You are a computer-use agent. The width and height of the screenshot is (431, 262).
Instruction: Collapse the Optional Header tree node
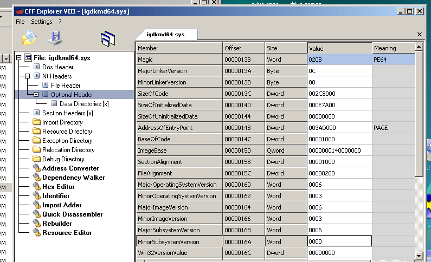click(x=36, y=94)
